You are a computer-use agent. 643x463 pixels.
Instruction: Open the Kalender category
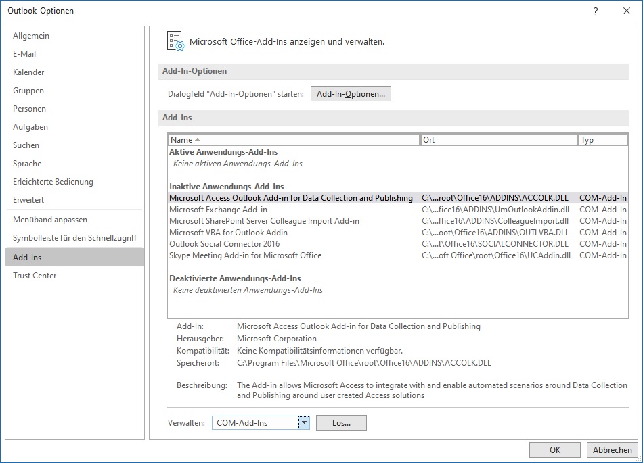(75, 72)
